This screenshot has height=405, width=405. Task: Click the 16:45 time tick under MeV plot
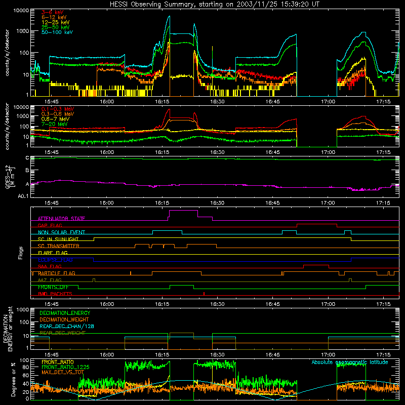[273, 152]
